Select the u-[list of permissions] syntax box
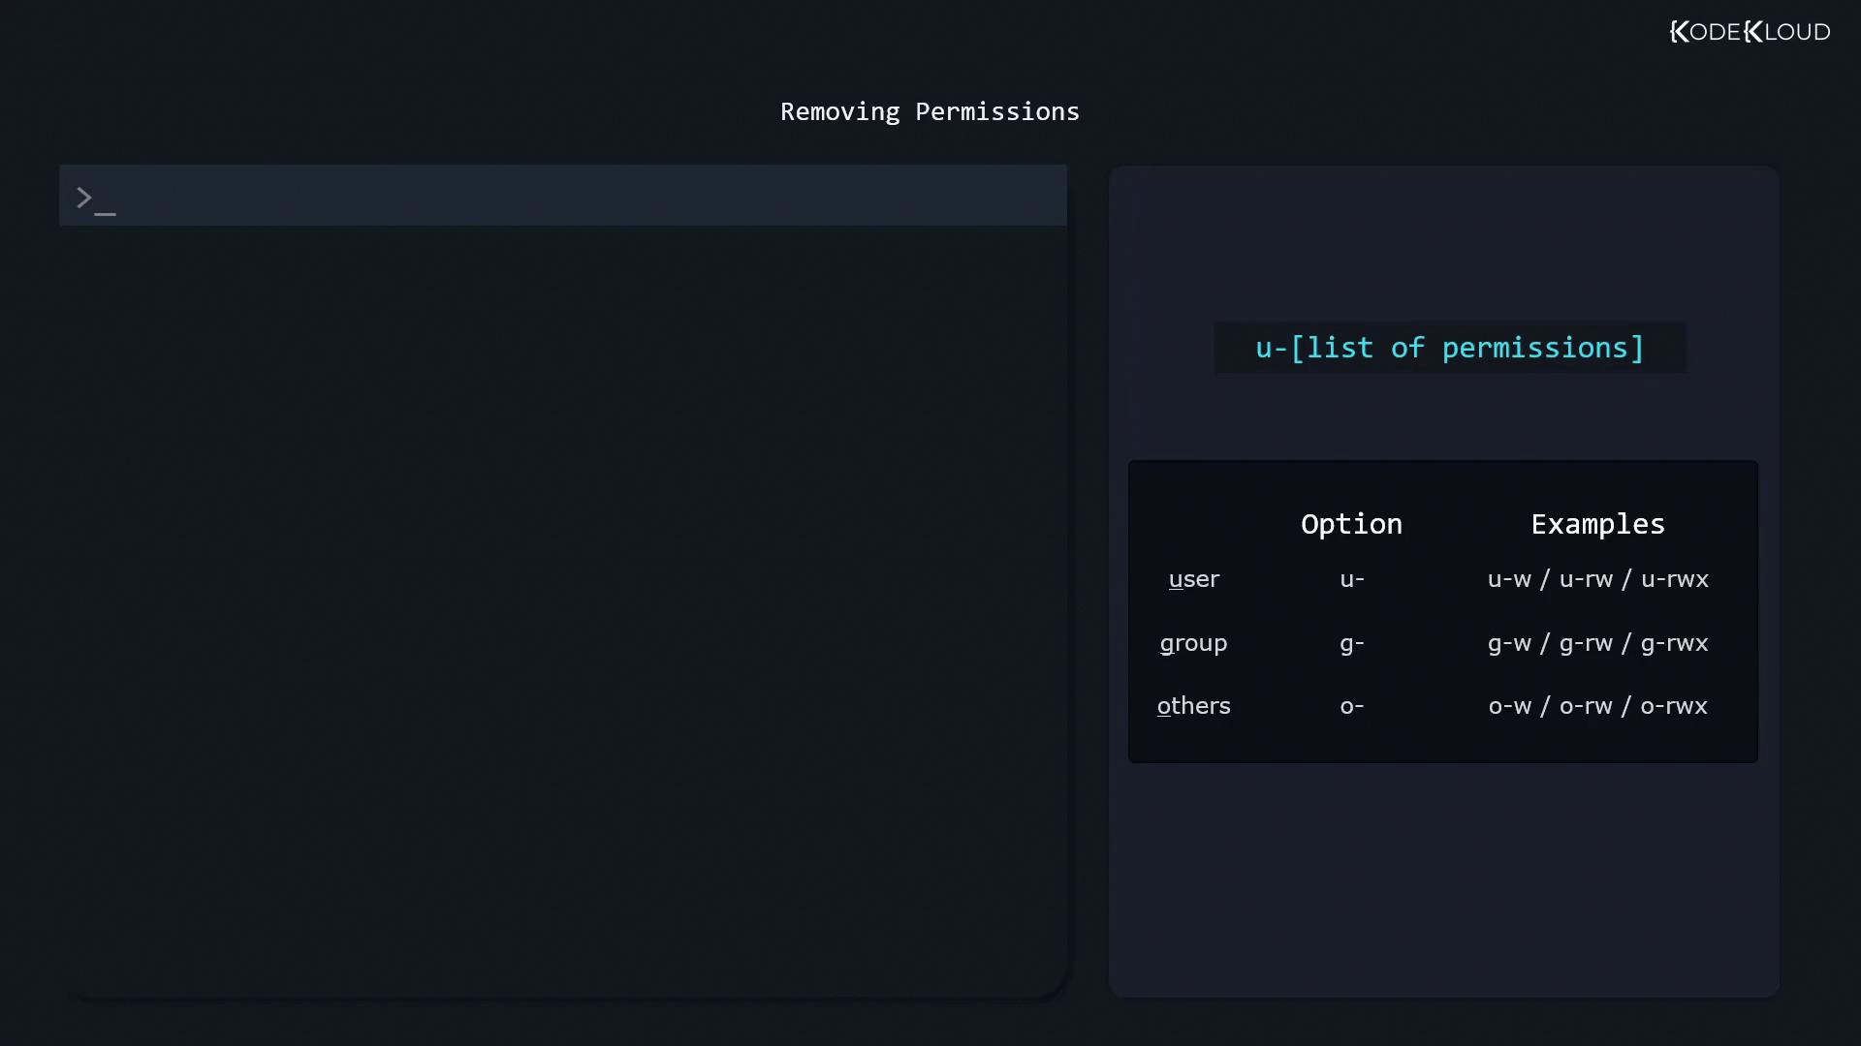Viewport: 1861px width, 1046px height. point(1449,348)
